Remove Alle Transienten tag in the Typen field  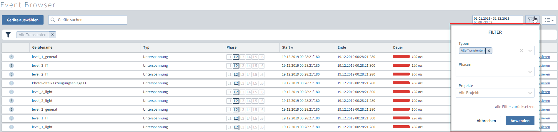point(489,51)
